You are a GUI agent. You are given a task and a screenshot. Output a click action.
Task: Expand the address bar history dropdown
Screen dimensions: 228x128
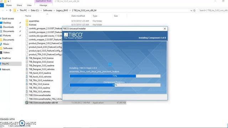(x=191, y=10)
